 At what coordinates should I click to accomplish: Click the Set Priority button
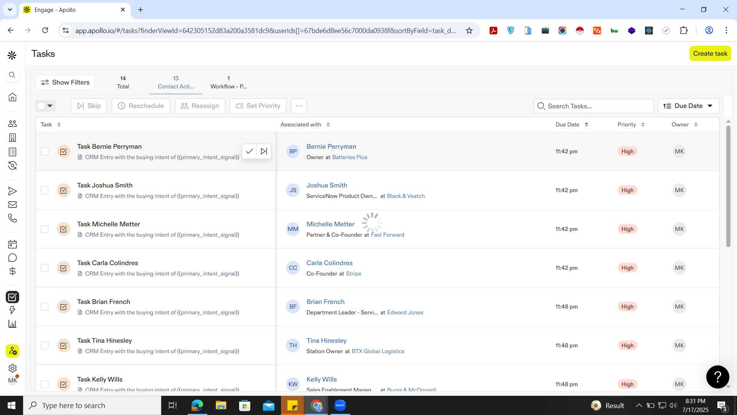258,106
